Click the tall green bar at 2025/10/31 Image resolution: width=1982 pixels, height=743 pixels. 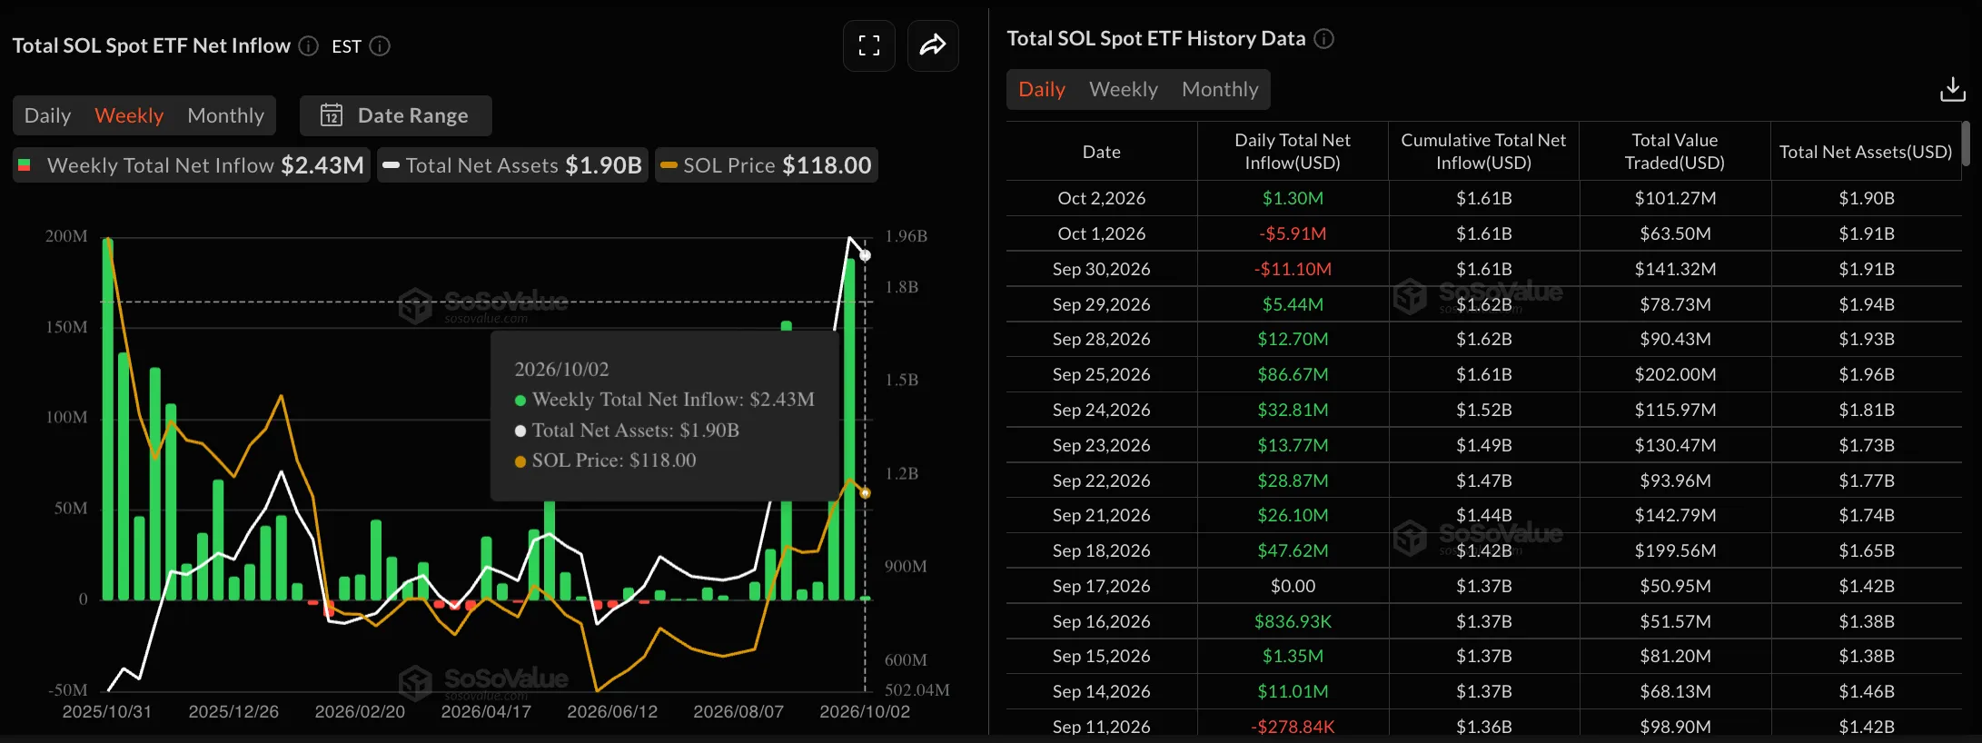pos(108,419)
